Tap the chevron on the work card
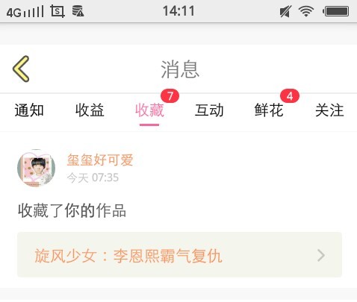This screenshot has width=357, height=302. (321, 256)
